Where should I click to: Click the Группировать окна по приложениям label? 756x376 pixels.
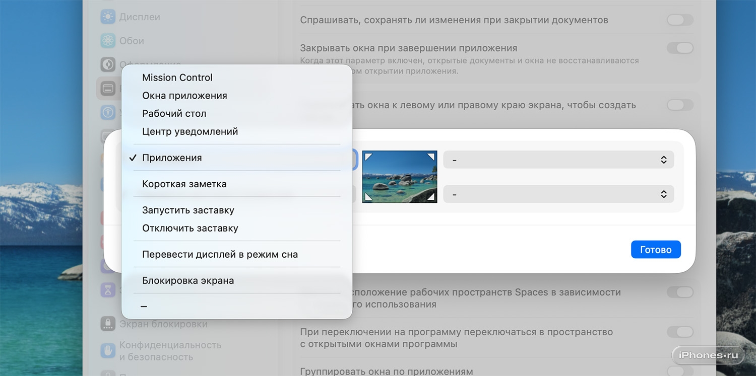[387, 371]
